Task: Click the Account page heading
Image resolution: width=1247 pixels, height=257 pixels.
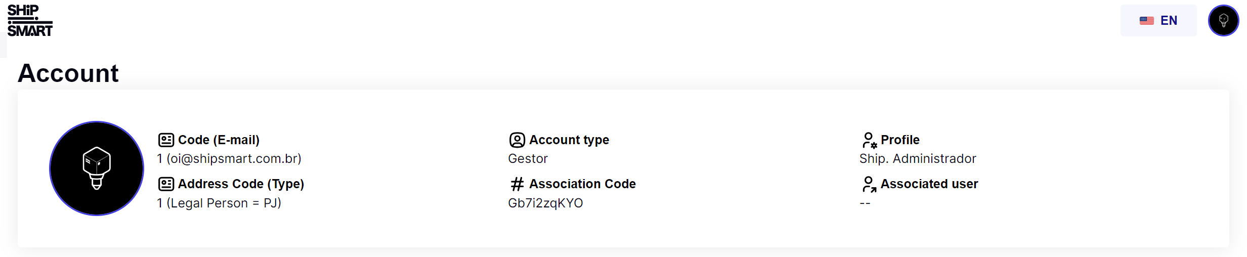Action: pos(68,73)
